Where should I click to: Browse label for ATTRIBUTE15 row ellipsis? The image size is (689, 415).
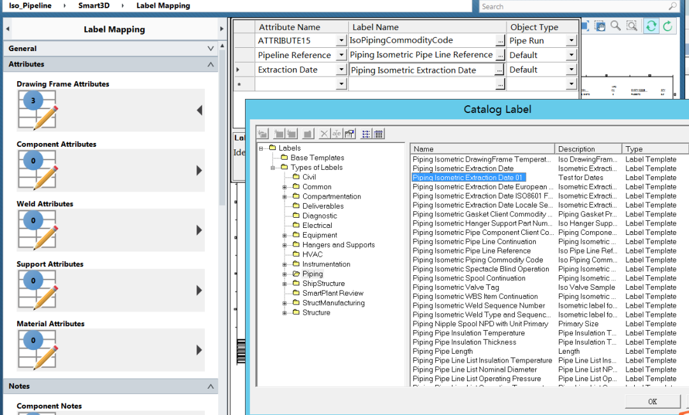pos(500,41)
